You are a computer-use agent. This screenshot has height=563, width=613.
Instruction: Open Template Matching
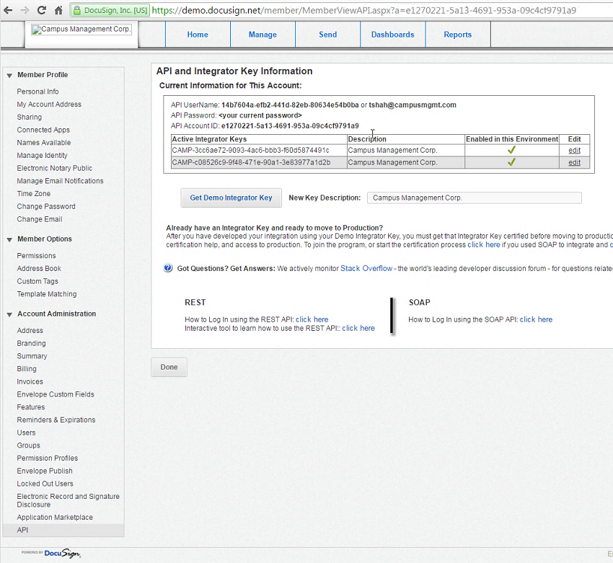(x=47, y=294)
